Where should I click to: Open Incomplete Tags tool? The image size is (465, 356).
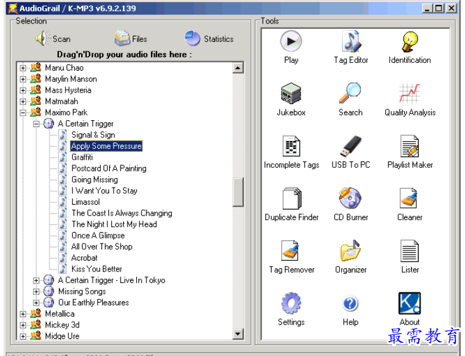coord(292,152)
